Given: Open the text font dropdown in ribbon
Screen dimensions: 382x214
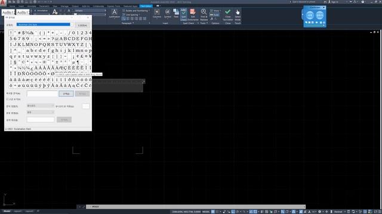Looking at the screenshot, I should pos(90,11).
